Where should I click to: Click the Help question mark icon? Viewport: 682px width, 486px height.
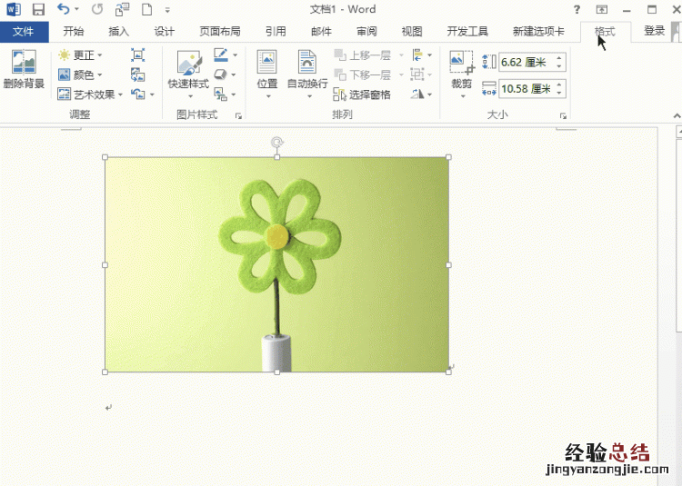(577, 10)
